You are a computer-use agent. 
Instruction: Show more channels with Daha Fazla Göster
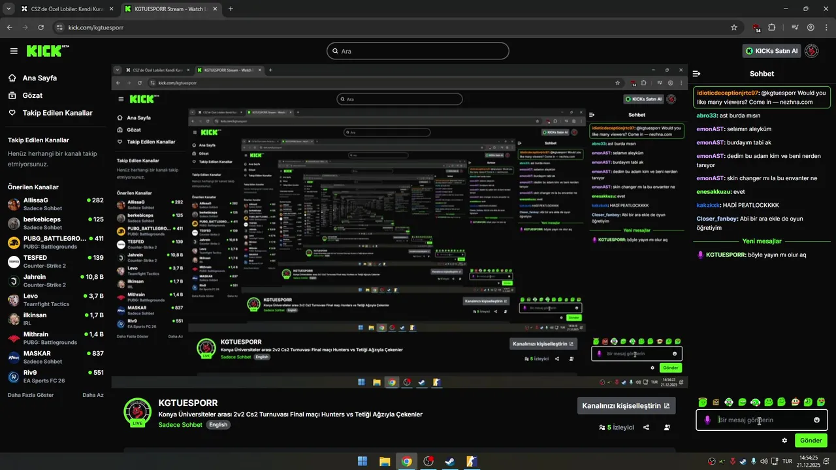[x=31, y=395]
